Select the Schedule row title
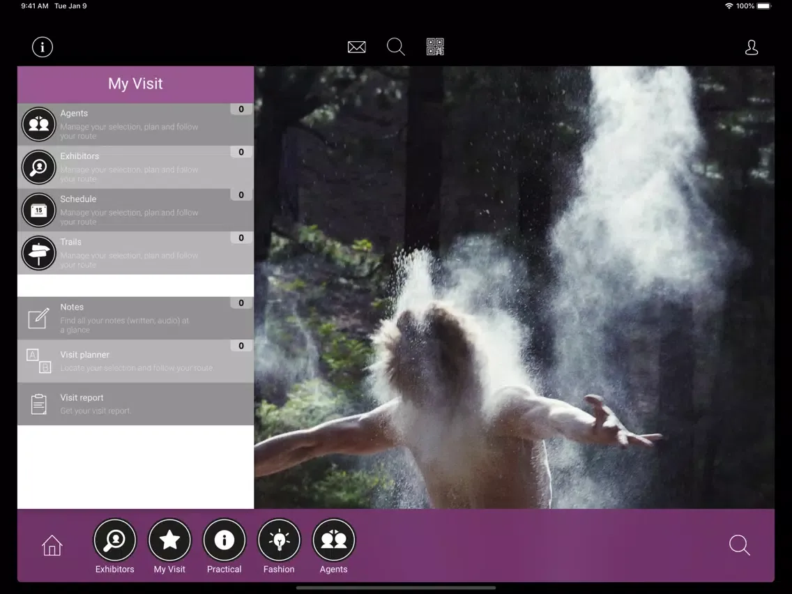 (x=78, y=199)
